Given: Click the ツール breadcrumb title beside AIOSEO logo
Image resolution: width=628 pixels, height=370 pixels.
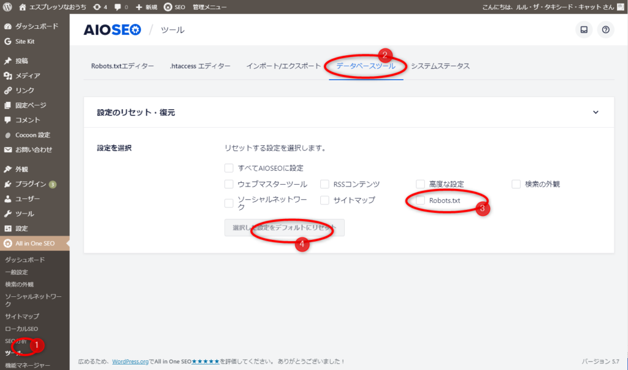Looking at the screenshot, I should [x=172, y=30].
